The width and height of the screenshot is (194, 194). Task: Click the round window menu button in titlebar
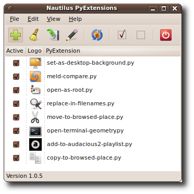click(10, 8)
